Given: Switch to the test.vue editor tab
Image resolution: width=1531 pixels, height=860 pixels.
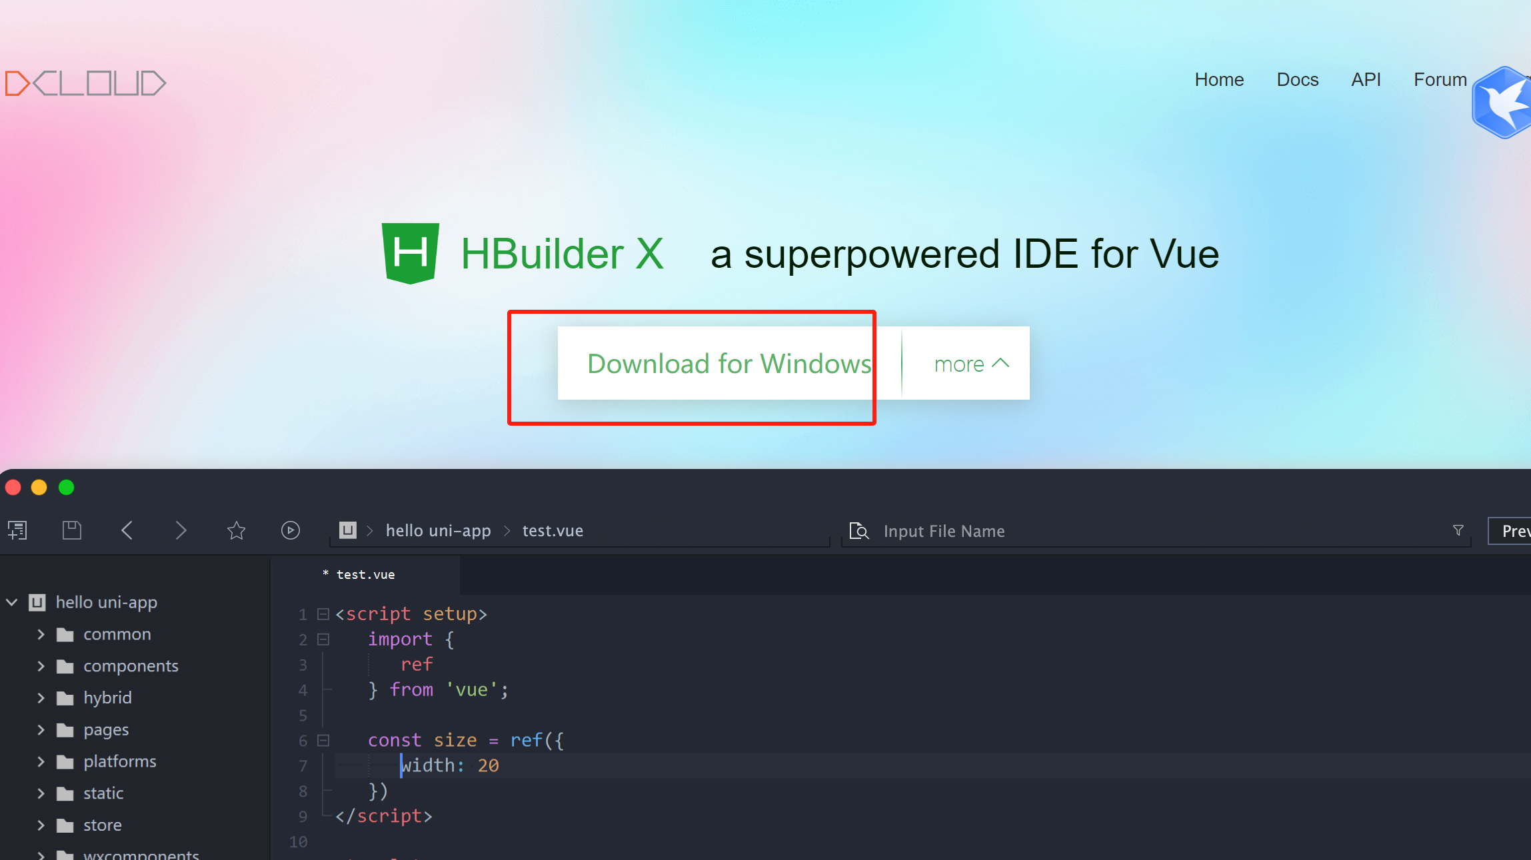Looking at the screenshot, I should [x=365, y=574].
